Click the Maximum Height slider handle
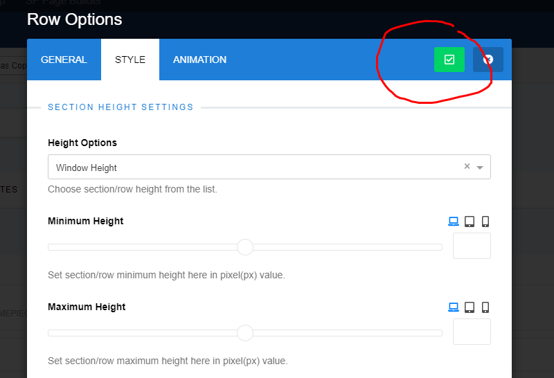This screenshot has height=378, width=554. click(x=245, y=333)
